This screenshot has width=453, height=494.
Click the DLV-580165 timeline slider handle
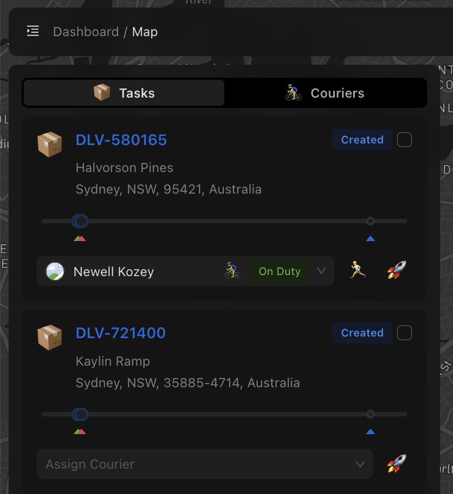80,221
